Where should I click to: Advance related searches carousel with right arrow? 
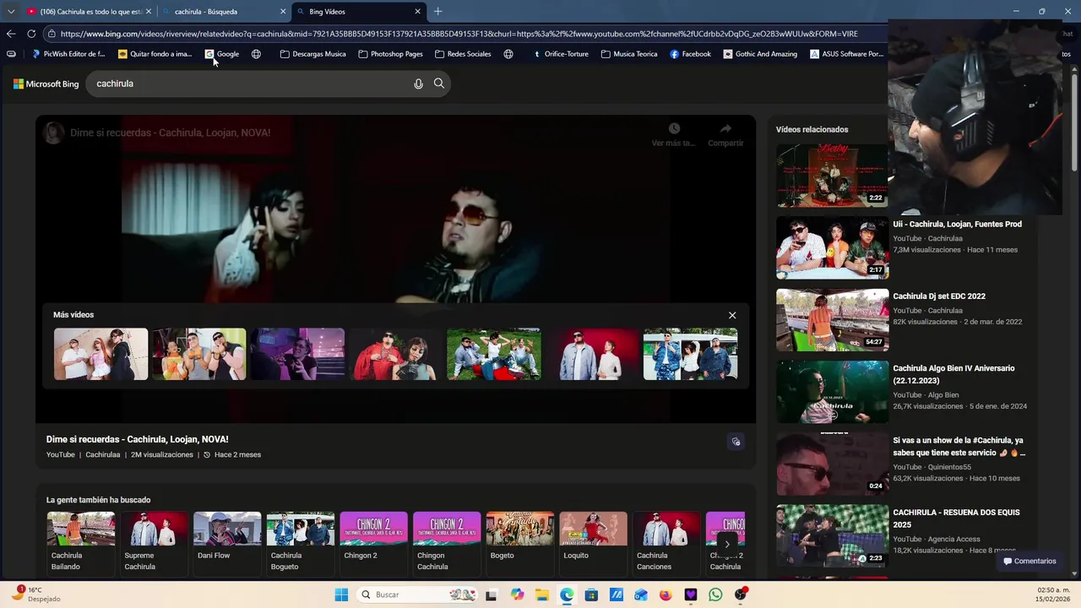pyautogui.click(x=727, y=544)
